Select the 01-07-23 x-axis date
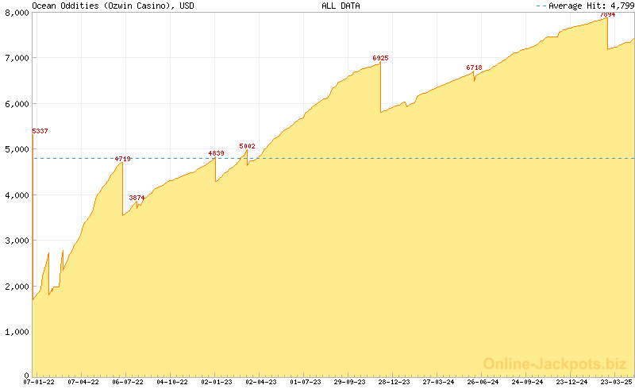 coord(305,382)
